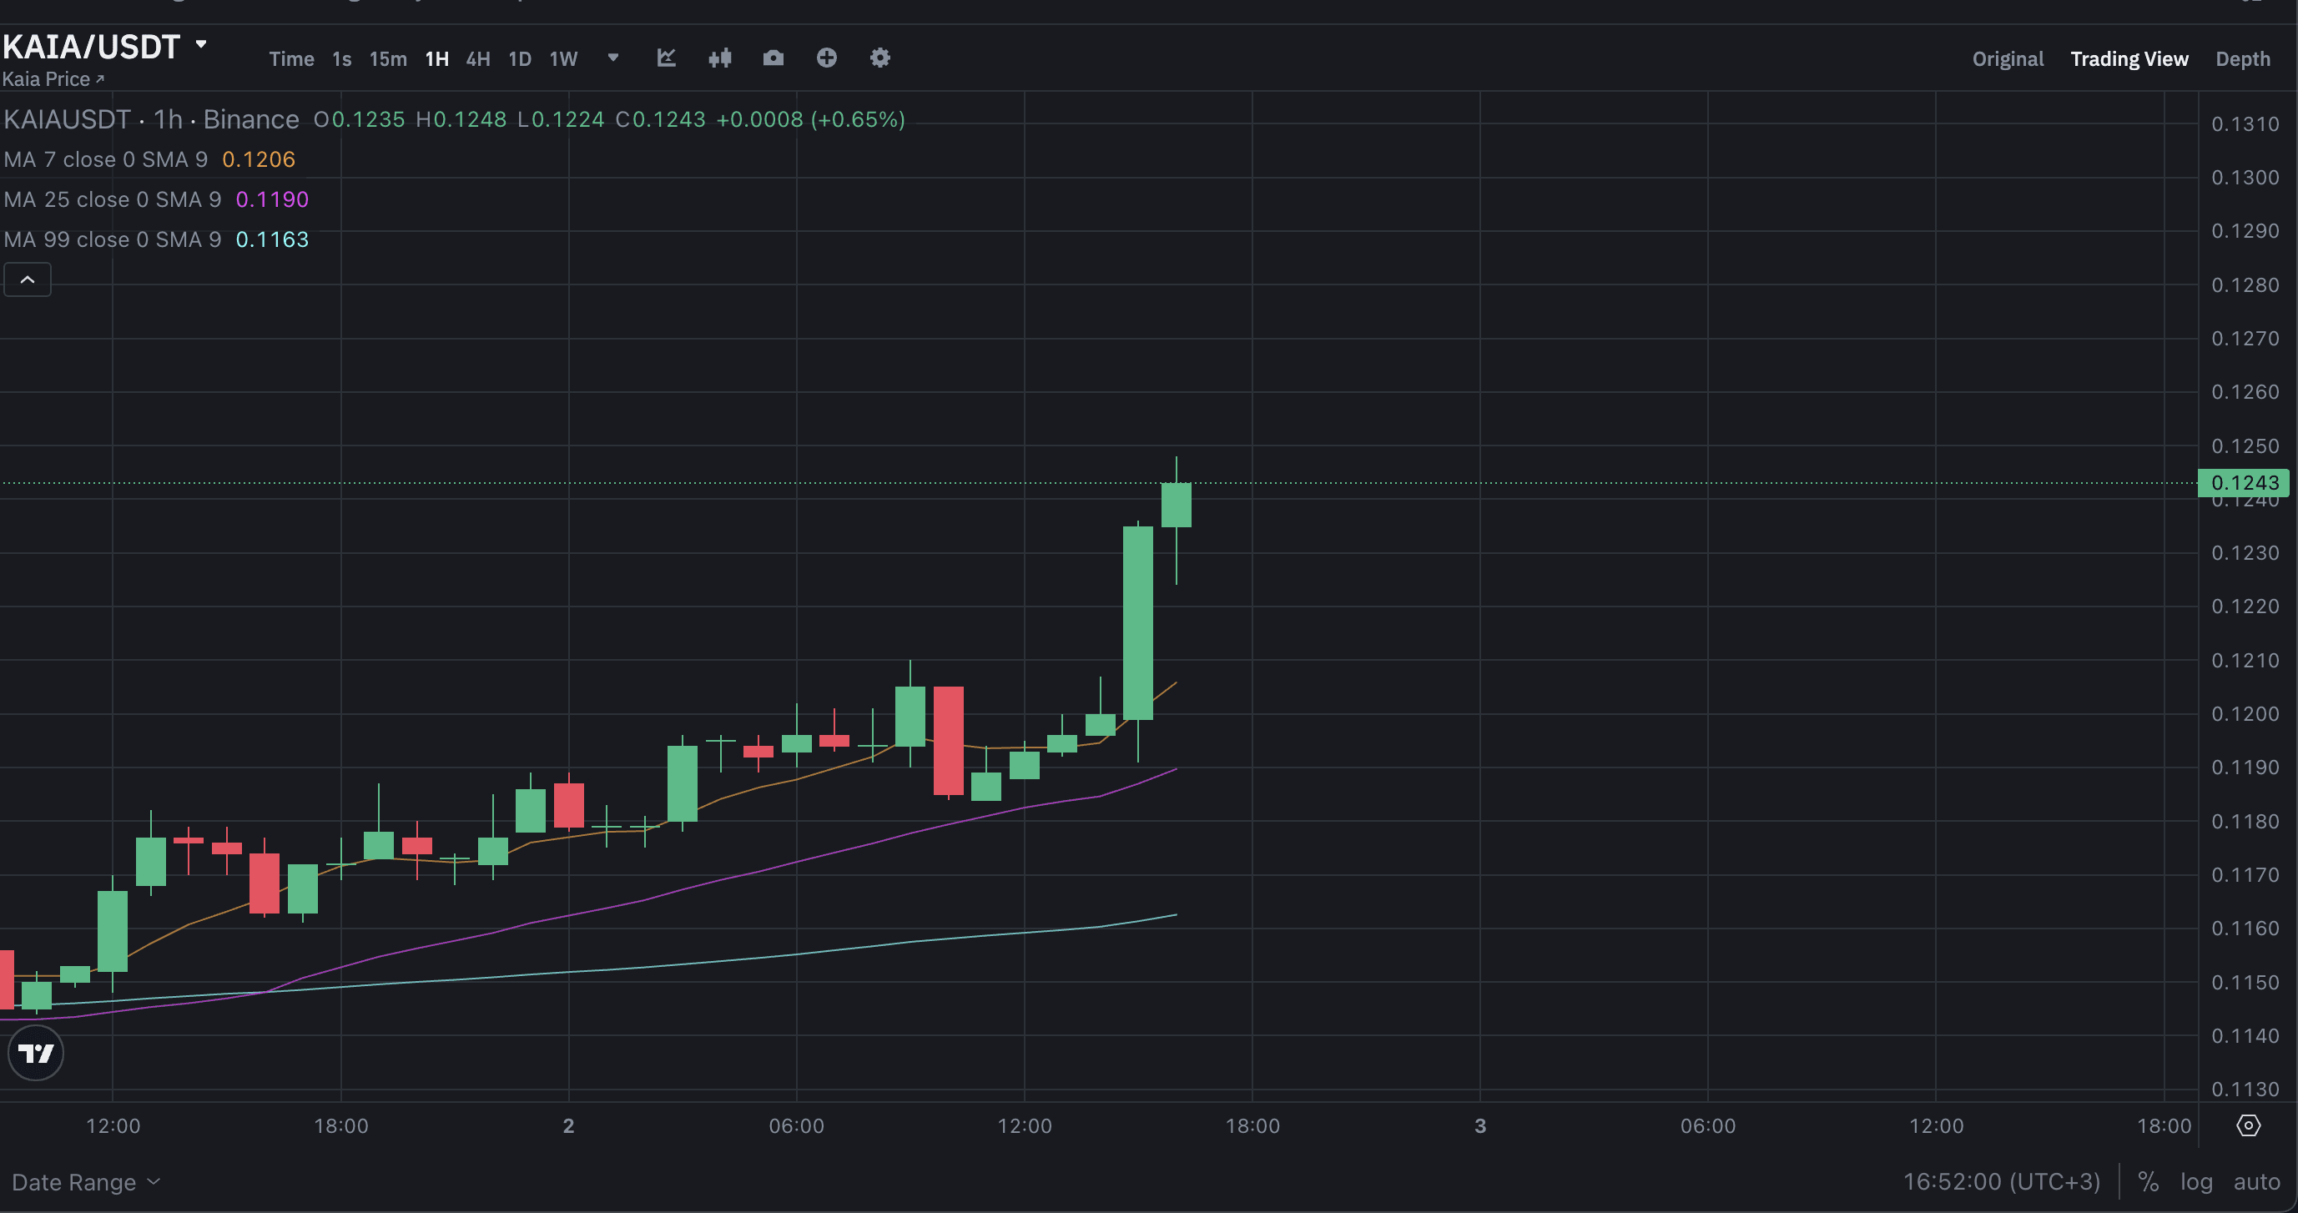Switch to the Time line view
The width and height of the screenshot is (2298, 1213).
(x=292, y=59)
